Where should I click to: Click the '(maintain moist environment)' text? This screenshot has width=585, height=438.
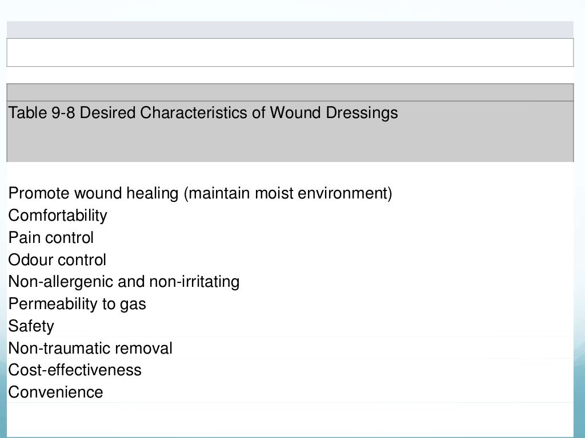(x=288, y=193)
